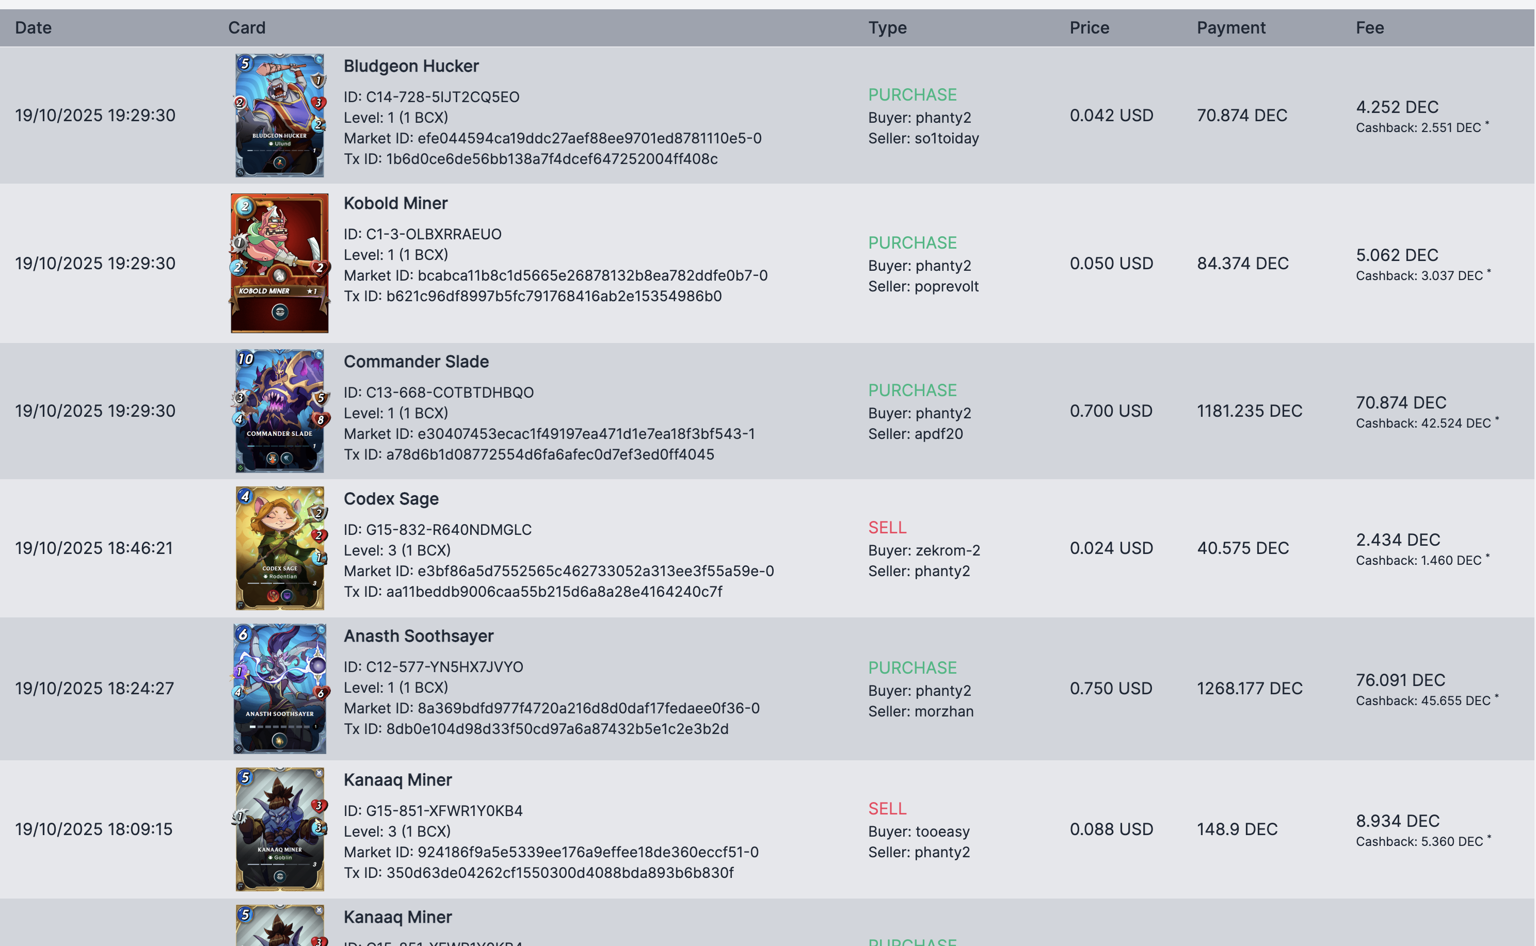This screenshot has width=1536, height=946.
Task: Click the Price column header
Action: (1089, 27)
